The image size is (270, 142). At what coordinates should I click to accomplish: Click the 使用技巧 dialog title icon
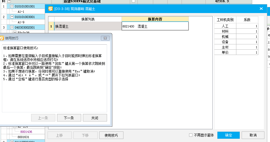(2, 38)
